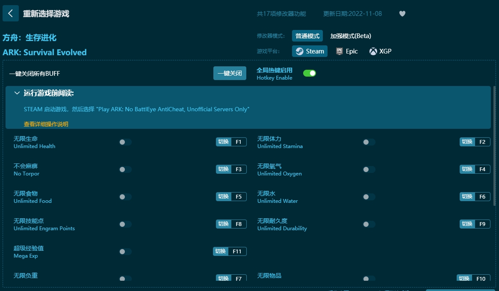
Task: Select 加强模式(Beta) trainer mode tab
Action: [x=350, y=36]
